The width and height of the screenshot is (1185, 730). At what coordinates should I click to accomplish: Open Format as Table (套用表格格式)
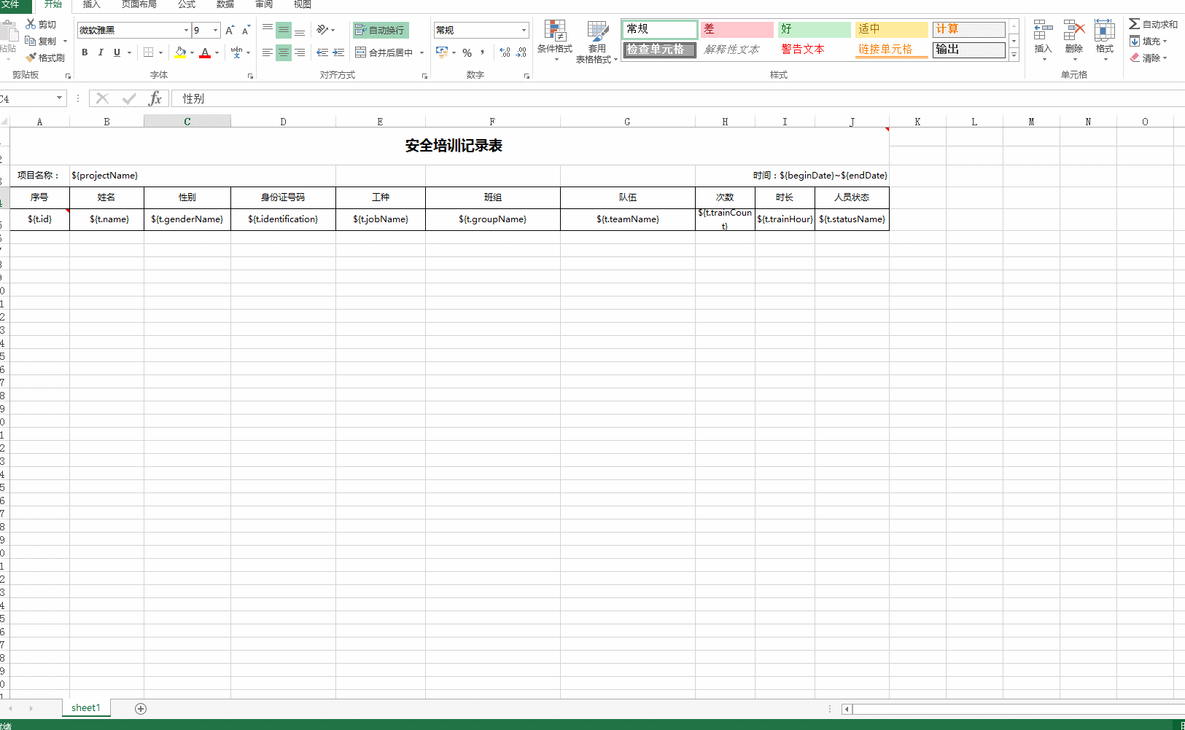(597, 42)
